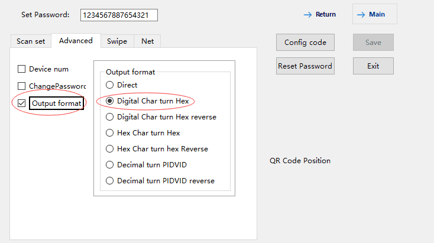Switch to the Swipe tab
The image size is (434, 243).
(x=117, y=41)
